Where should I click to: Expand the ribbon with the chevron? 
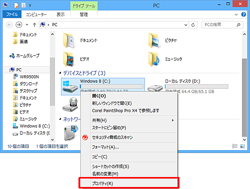coord(236,14)
